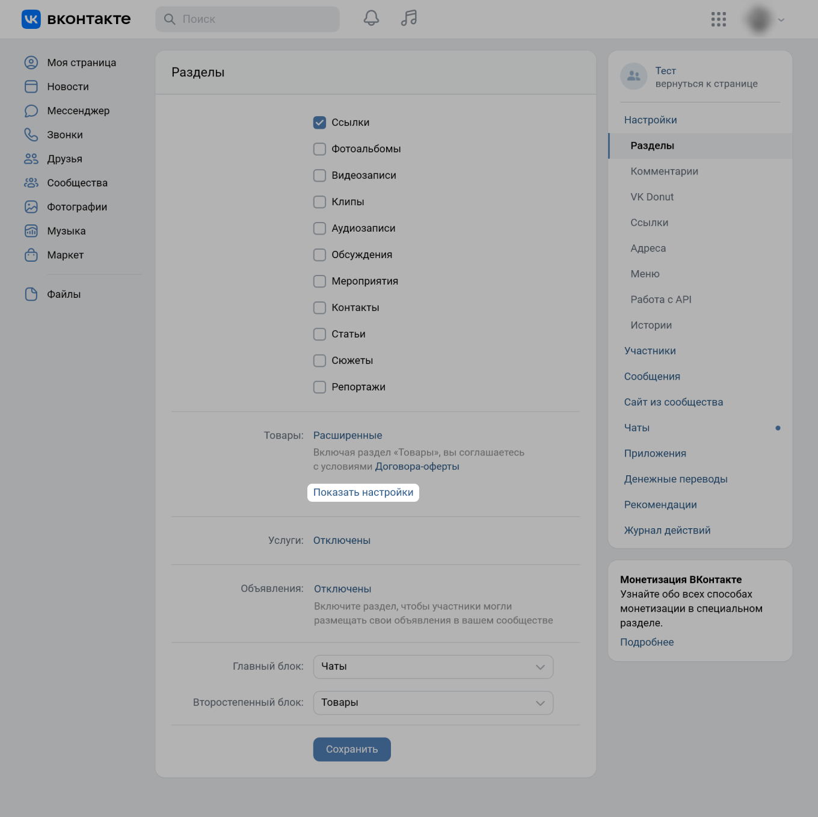Open the Договора-оферты link

[x=417, y=467]
